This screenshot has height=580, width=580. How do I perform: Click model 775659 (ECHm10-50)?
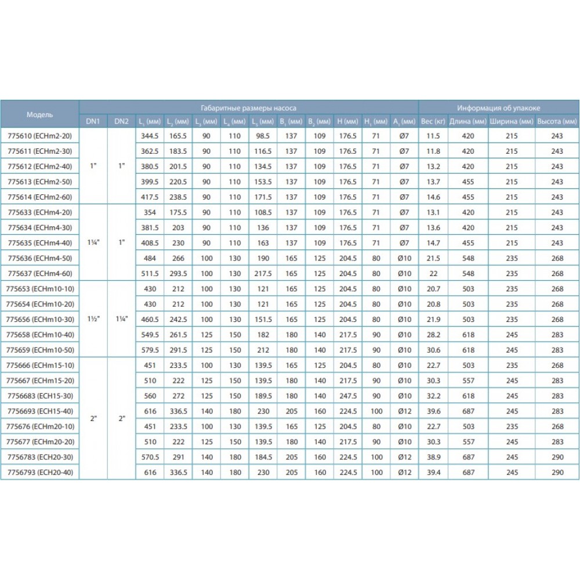click(40, 350)
